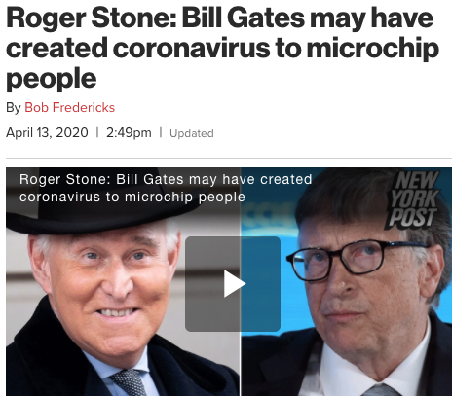Image resolution: width=452 pixels, height=396 pixels.
Task: Click the white vertical divider between both photos
Action: click(241, 282)
